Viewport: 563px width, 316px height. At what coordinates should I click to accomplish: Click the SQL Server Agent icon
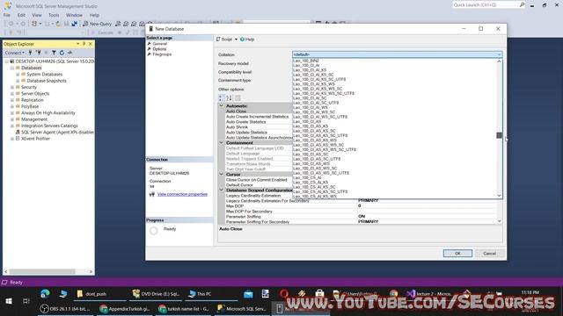coord(18,133)
